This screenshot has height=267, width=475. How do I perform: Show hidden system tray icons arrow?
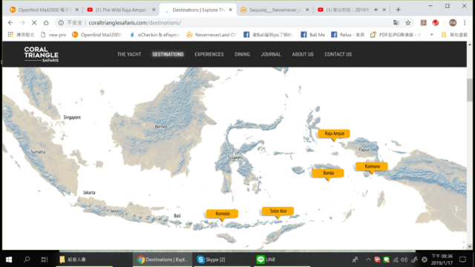(x=368, y=260)
